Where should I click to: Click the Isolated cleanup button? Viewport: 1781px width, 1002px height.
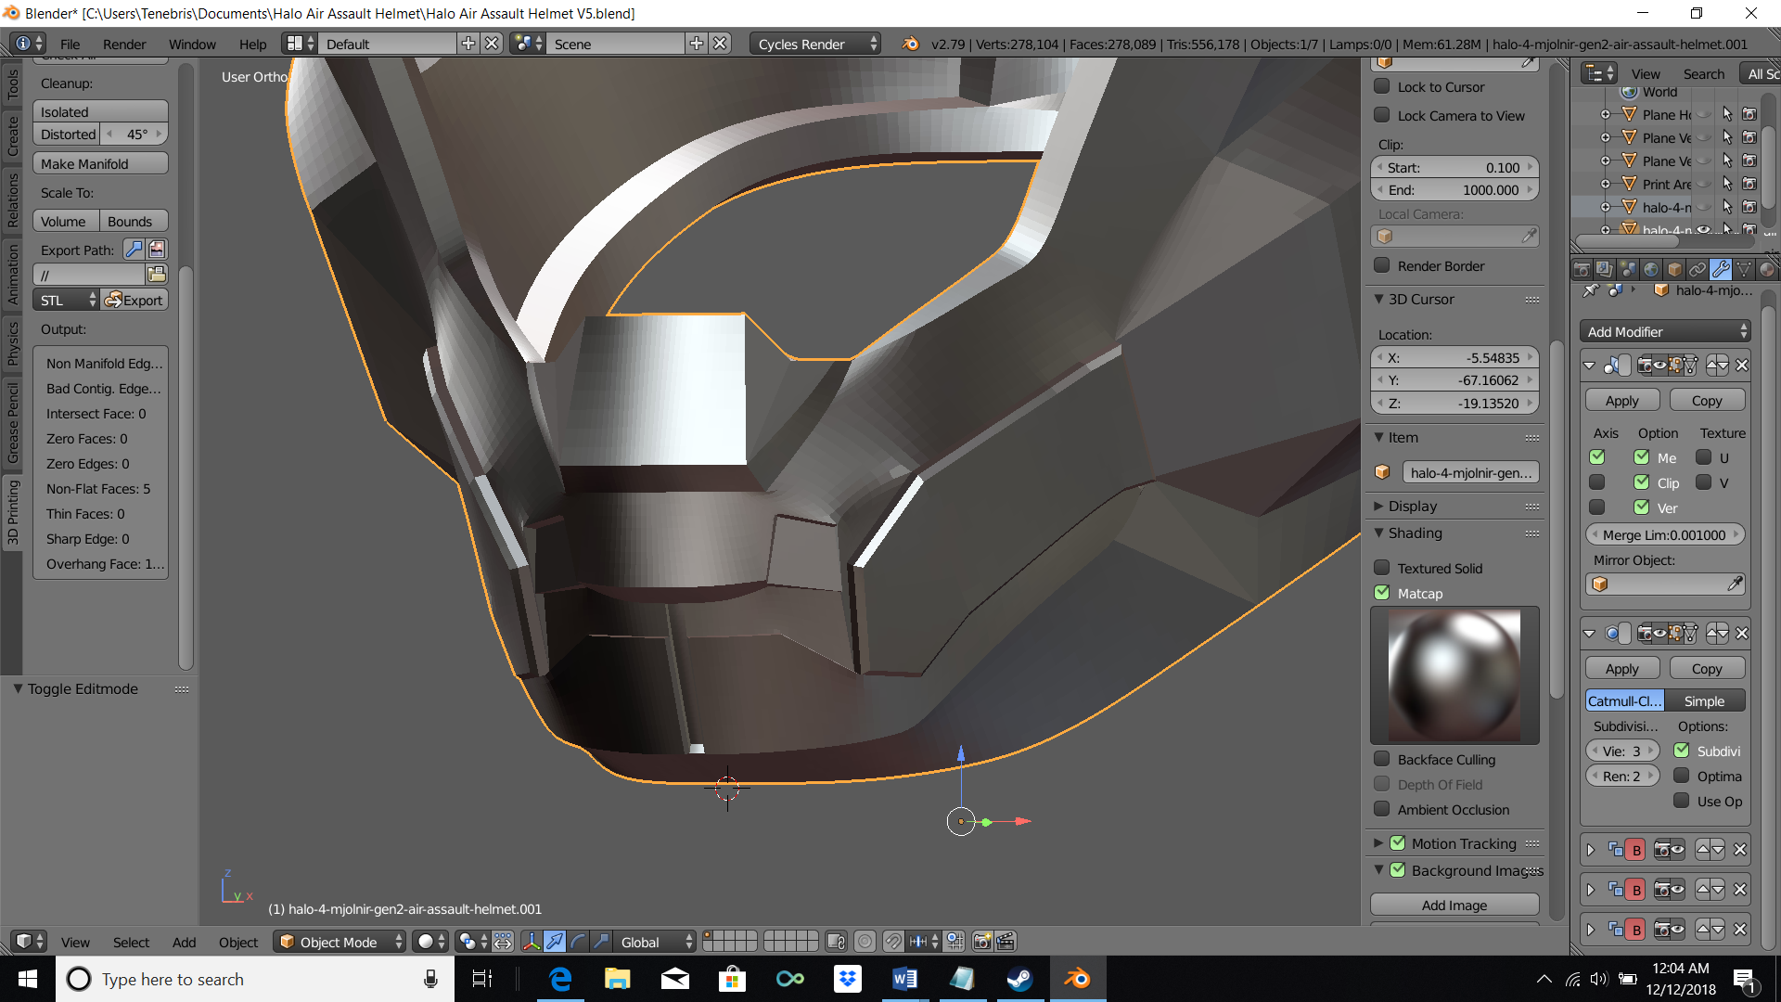point(101,111)
